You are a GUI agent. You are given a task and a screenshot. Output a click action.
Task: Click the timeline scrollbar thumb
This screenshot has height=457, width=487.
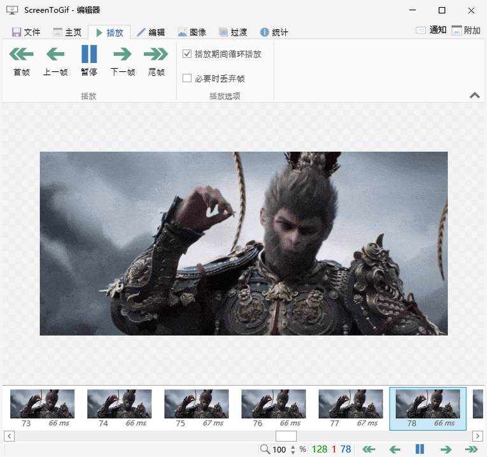pyautogui.click(x=286, y=436)
